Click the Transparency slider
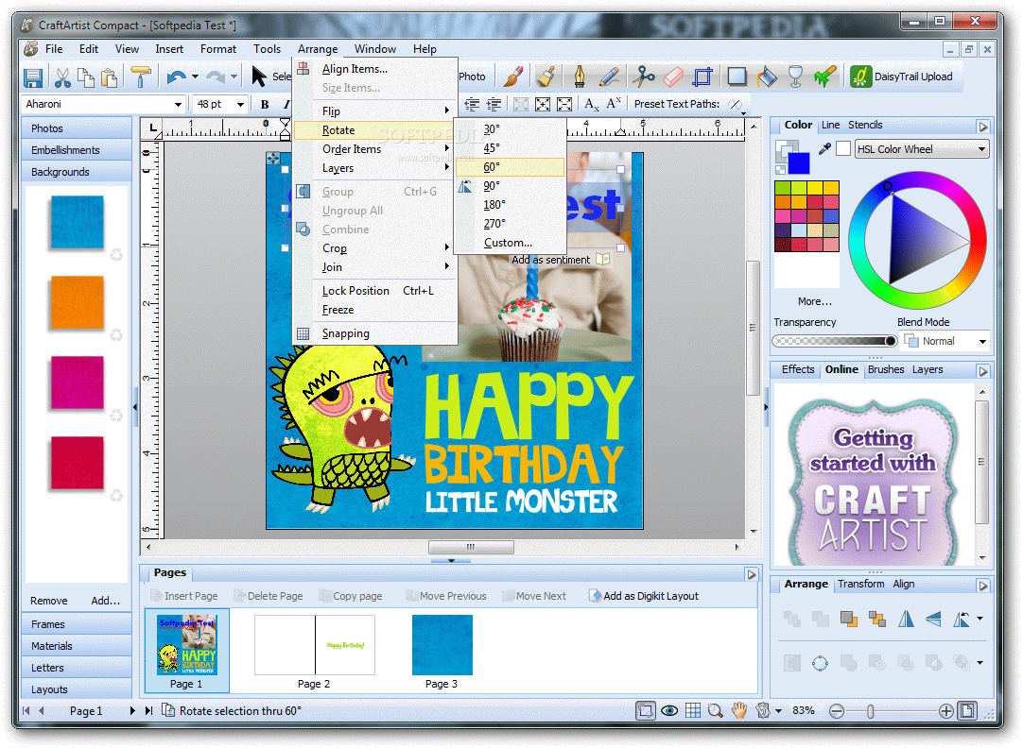1023x748 pixels. pos(835,341)
